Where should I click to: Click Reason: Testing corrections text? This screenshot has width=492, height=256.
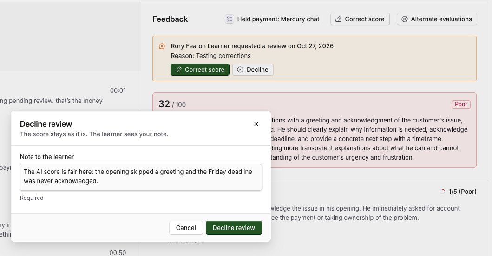pyautogui.click(x=210, y=56)
